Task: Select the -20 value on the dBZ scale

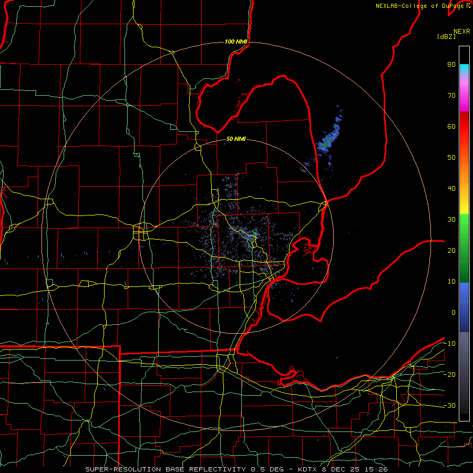Action: coord(449,374)
